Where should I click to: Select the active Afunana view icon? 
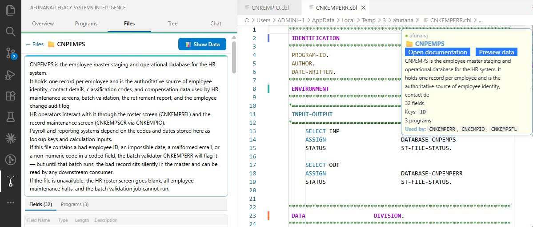click(11, 181)
